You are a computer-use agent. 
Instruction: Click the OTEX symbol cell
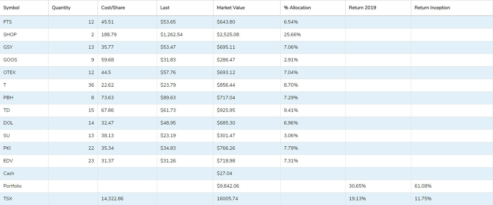coord(10,72)
